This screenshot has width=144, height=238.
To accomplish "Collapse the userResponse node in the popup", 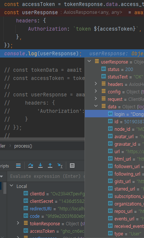I will (89, 61).
